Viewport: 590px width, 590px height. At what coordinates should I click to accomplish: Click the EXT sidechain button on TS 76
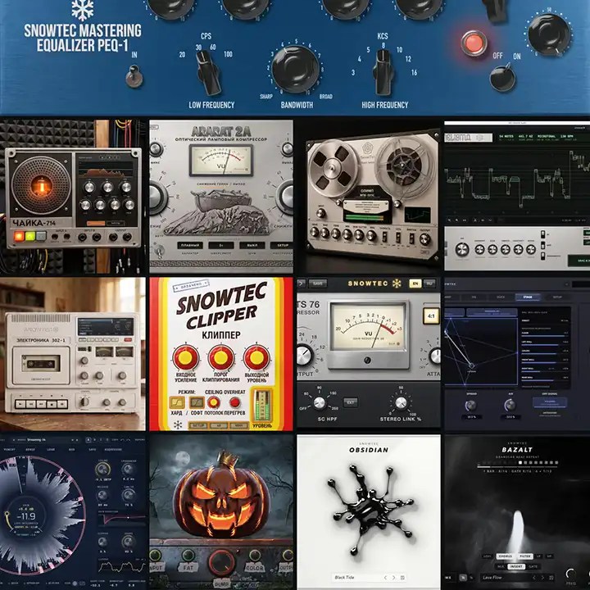point(351,402)
